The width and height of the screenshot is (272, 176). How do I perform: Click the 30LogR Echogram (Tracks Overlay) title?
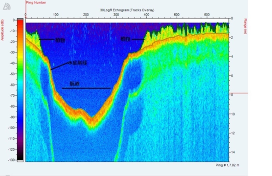[127, 10]
